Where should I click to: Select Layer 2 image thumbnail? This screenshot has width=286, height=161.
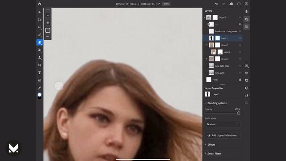click(214, 52)
